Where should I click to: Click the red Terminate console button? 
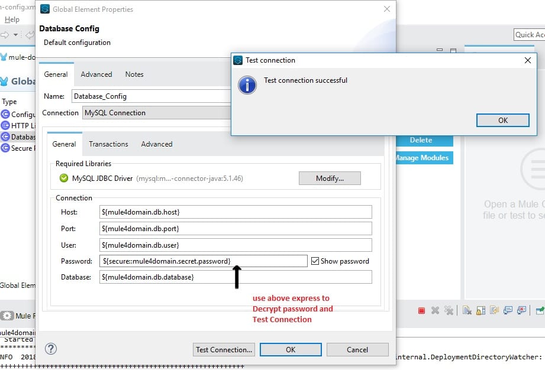421,311
